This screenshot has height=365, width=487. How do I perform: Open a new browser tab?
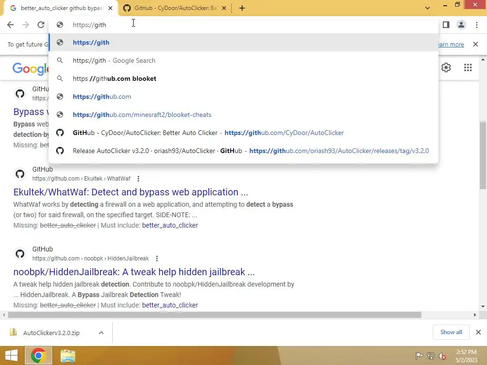coord(242,8)
